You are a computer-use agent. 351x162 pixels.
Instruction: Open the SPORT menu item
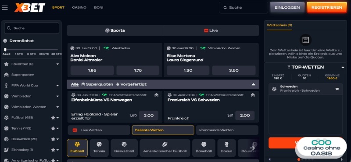(x=58, y=7)
